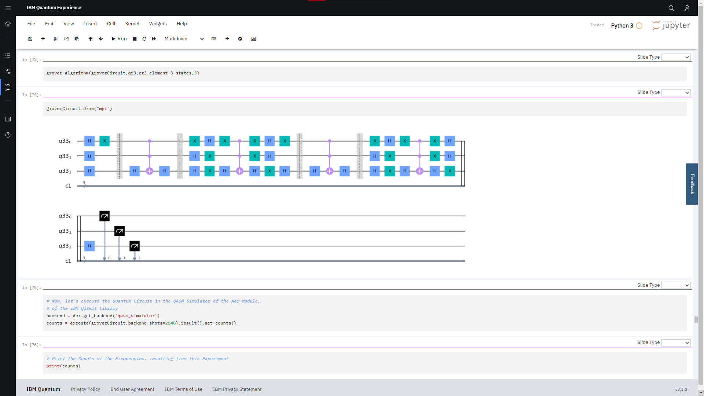Expand Slide Type dropdown for cell 73

676,57
